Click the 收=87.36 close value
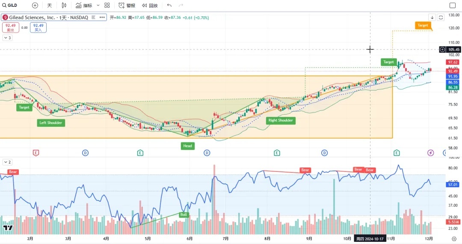462x244 pixels. coord(173,18)
